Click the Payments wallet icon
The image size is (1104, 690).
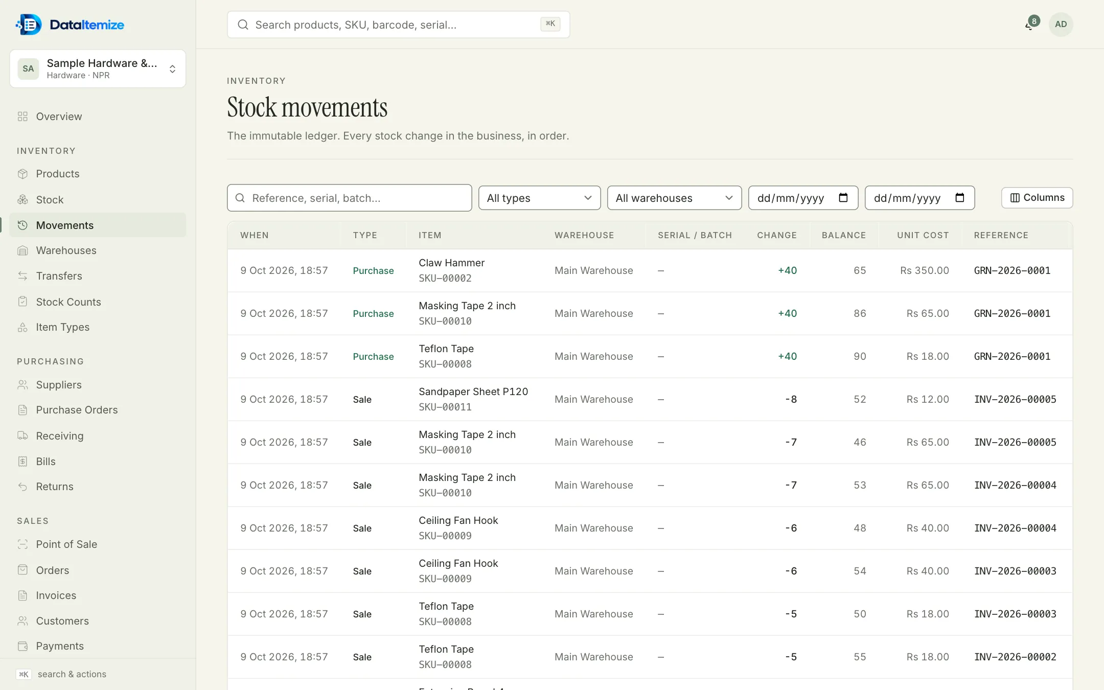22,646
